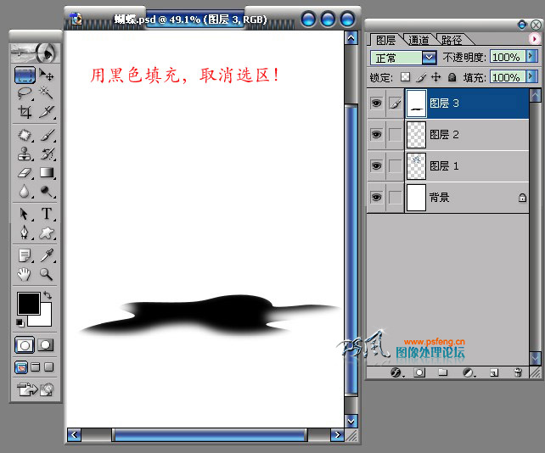Choose the Eraser tool
545x453 pixels.
tap(25, 173)
